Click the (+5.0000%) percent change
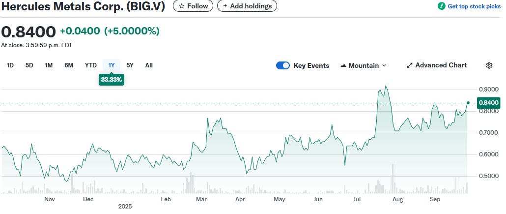Image resolution: width=506 pixels, height=214 pixels. pos(132,31)
